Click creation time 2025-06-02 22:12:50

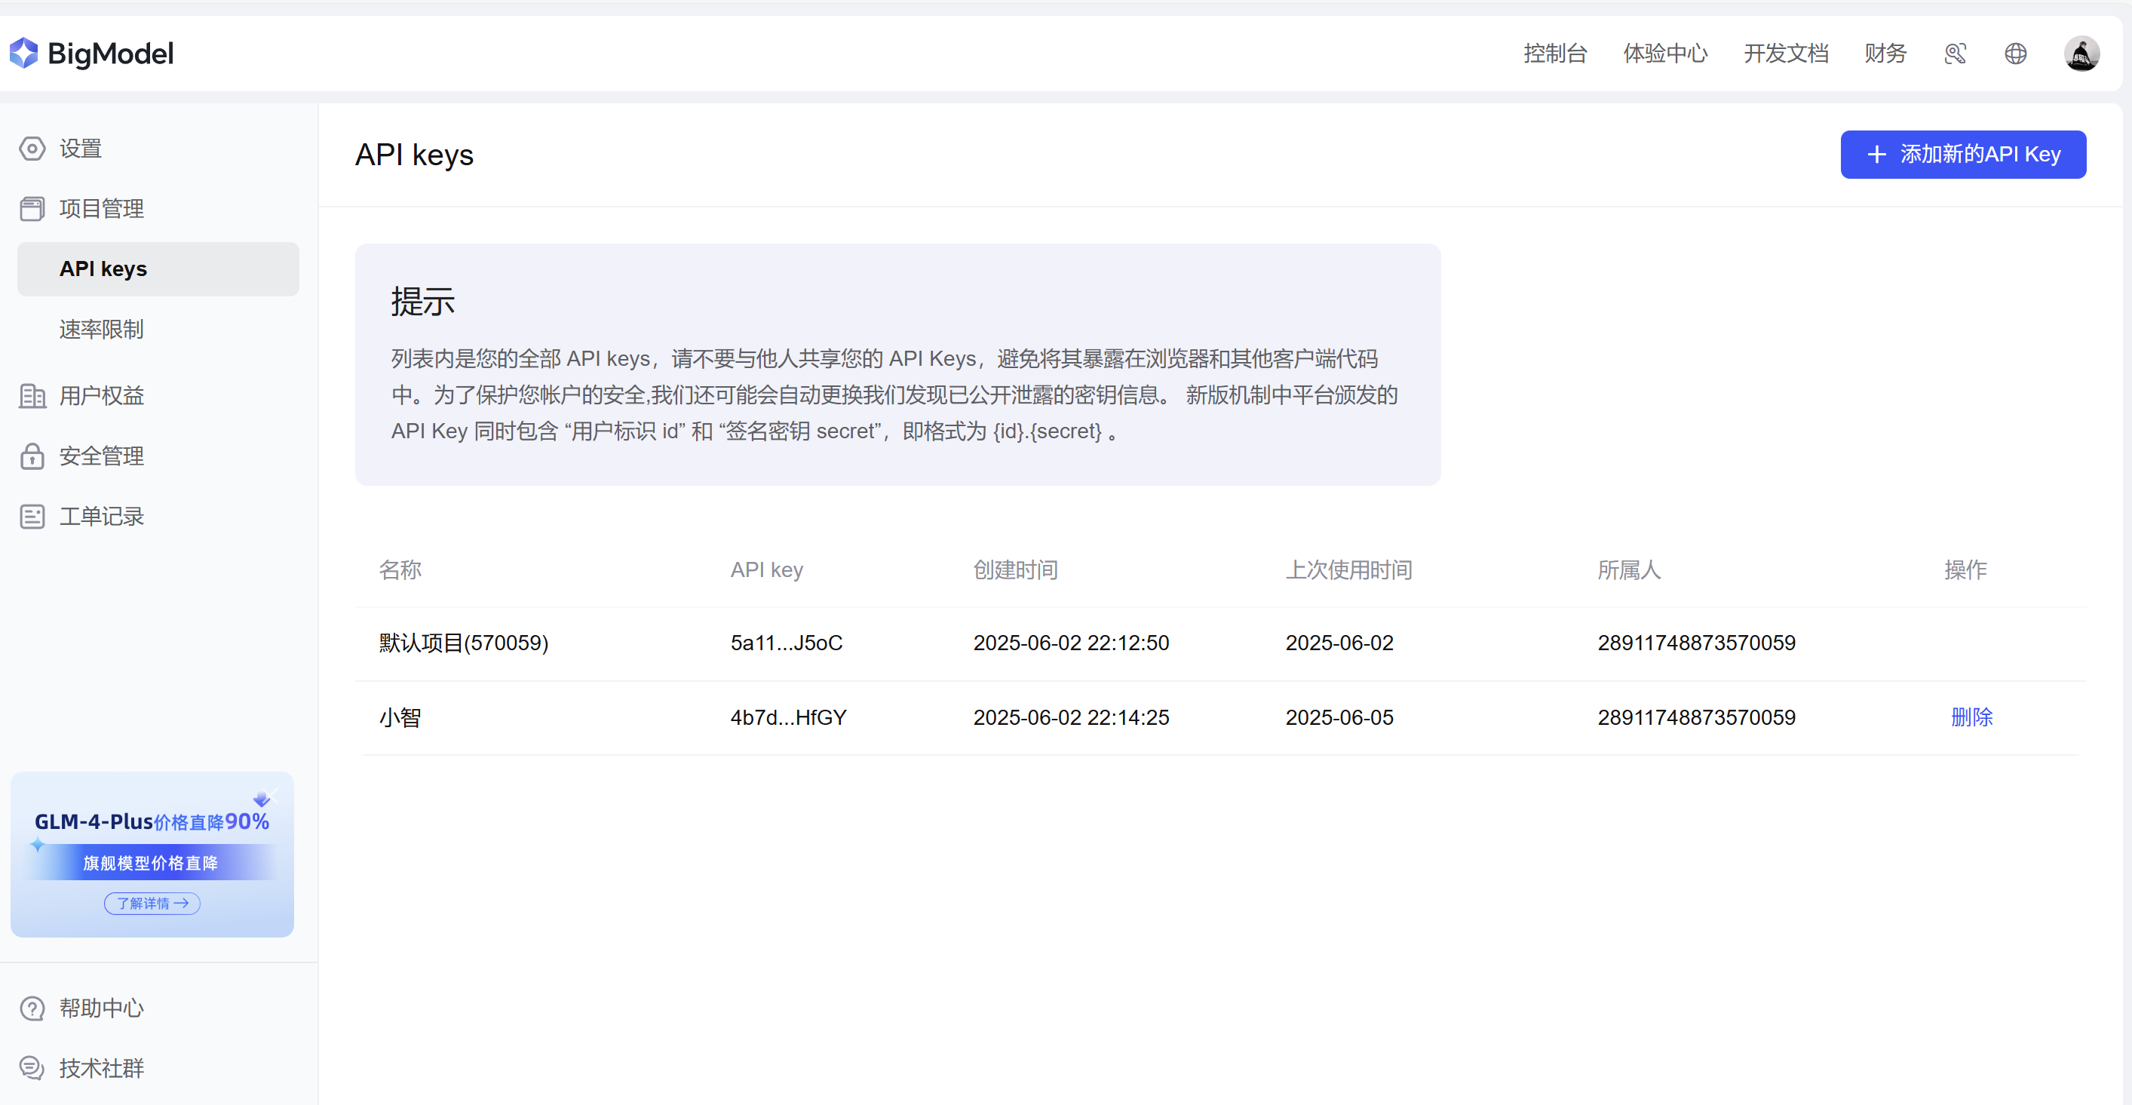pos(1071,643)
